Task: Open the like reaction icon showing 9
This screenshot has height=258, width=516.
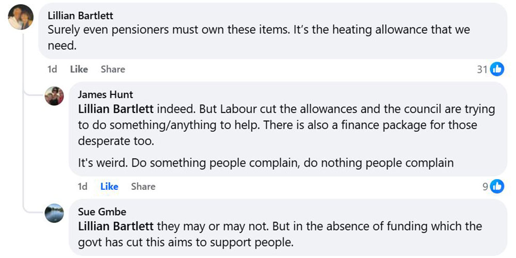Action: click(x=497, y=186)
